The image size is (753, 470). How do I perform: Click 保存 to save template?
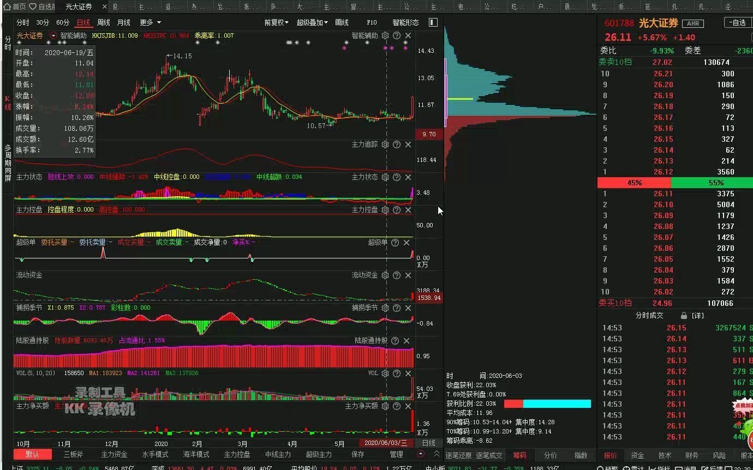coord(358,454)
